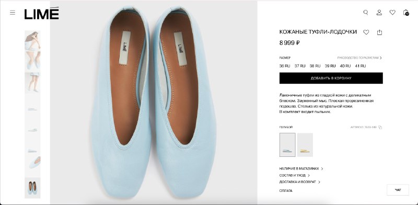
Task: Open the search icon
Action: pyautogui.click(x=366, y=13)
